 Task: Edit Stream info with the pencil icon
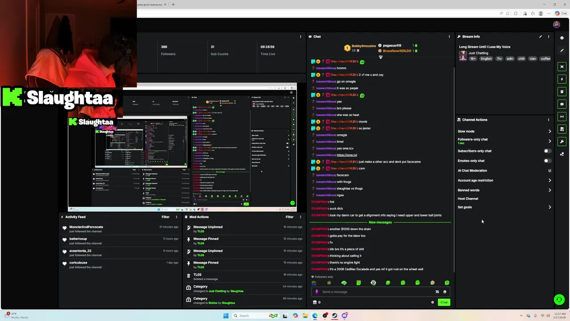(x=541, y=37)
